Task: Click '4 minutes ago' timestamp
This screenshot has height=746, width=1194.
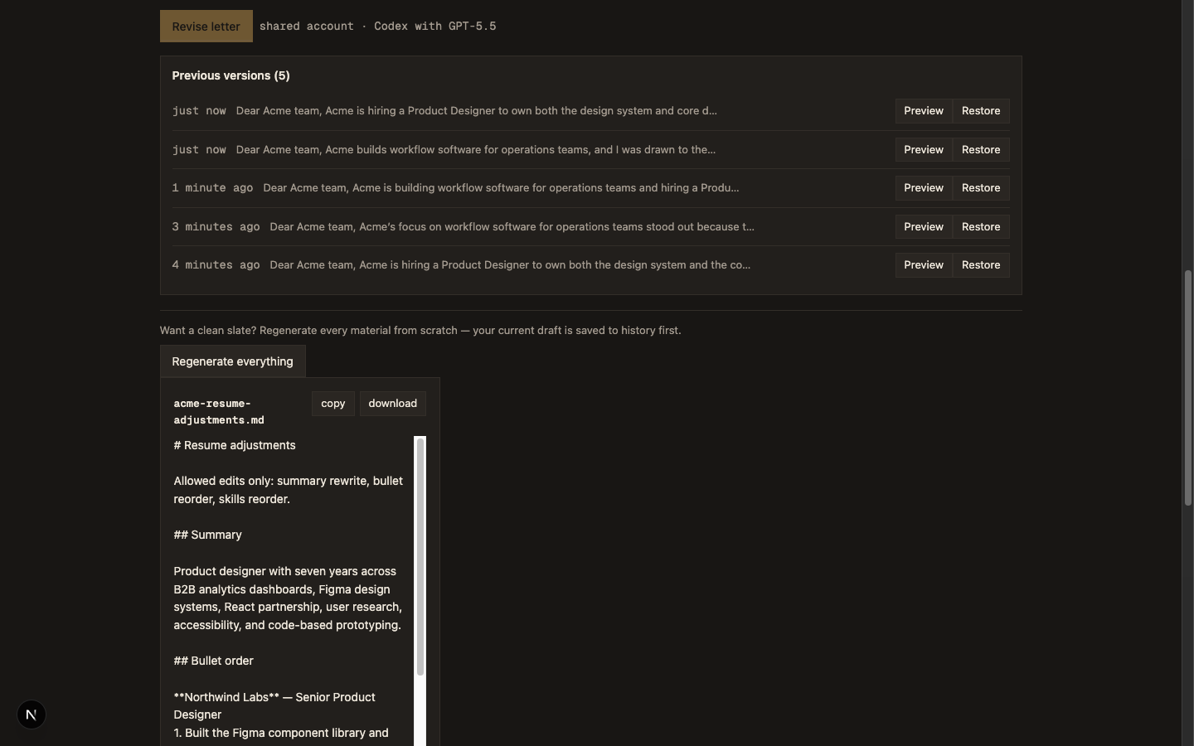Action: [216, 265]
